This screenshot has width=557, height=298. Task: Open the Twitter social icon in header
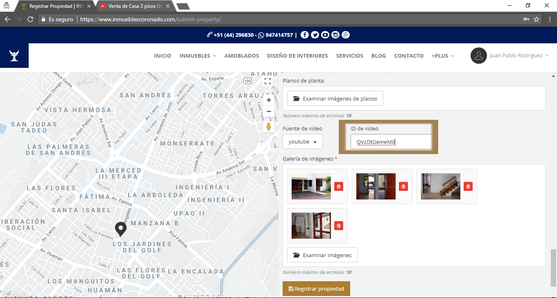pyautogui.click(x=315, y=35)
